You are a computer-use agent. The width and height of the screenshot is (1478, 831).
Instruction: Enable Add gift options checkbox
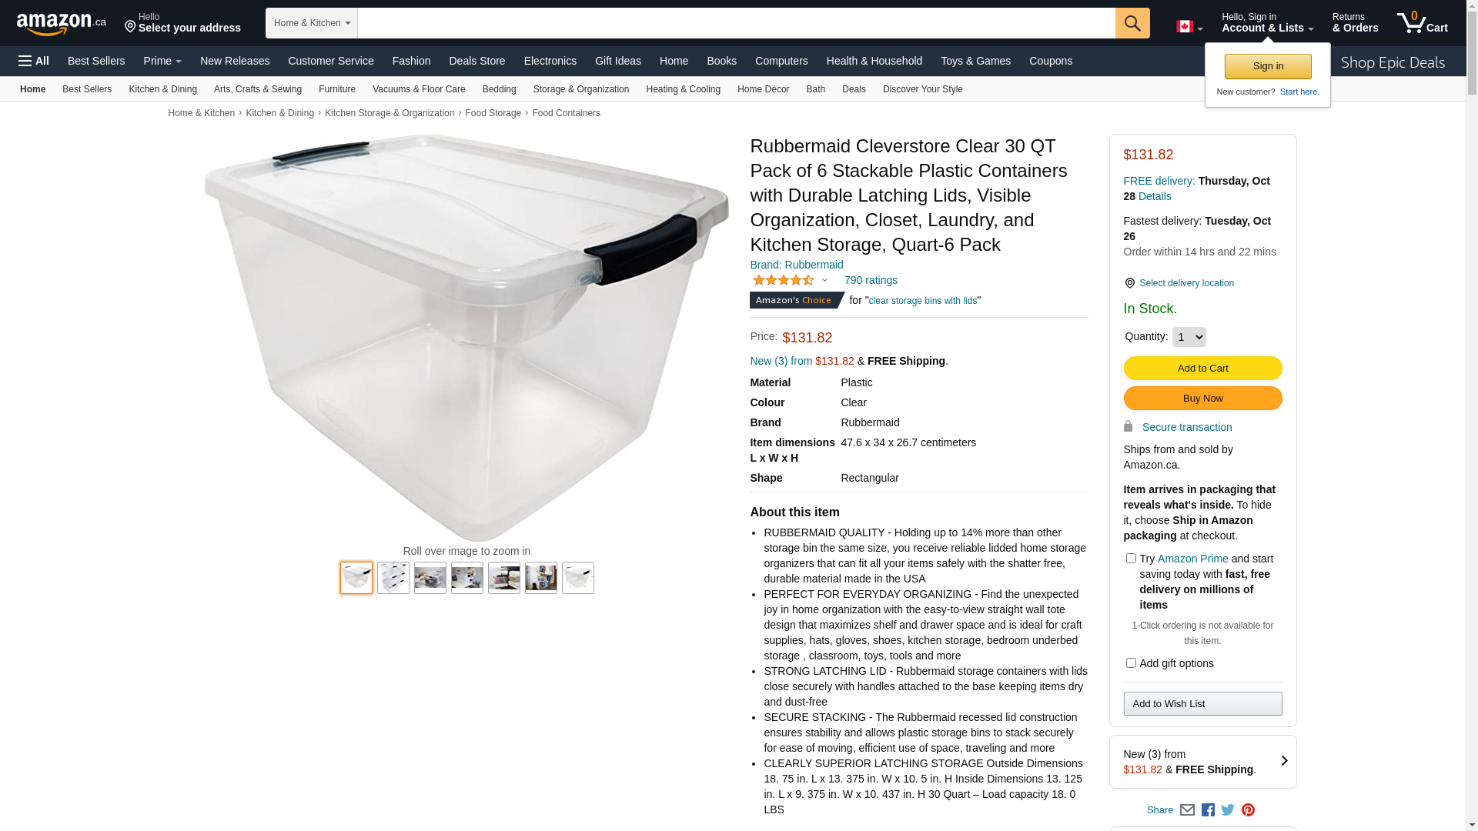(1131, 663)
